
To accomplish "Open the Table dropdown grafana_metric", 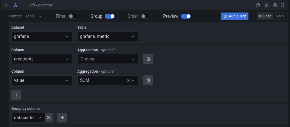I will (x=108, y=36).
